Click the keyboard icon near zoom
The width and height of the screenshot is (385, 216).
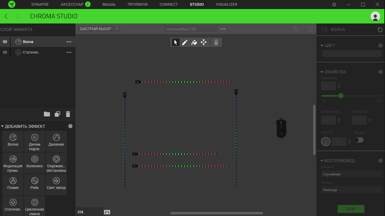coord(107,212)
